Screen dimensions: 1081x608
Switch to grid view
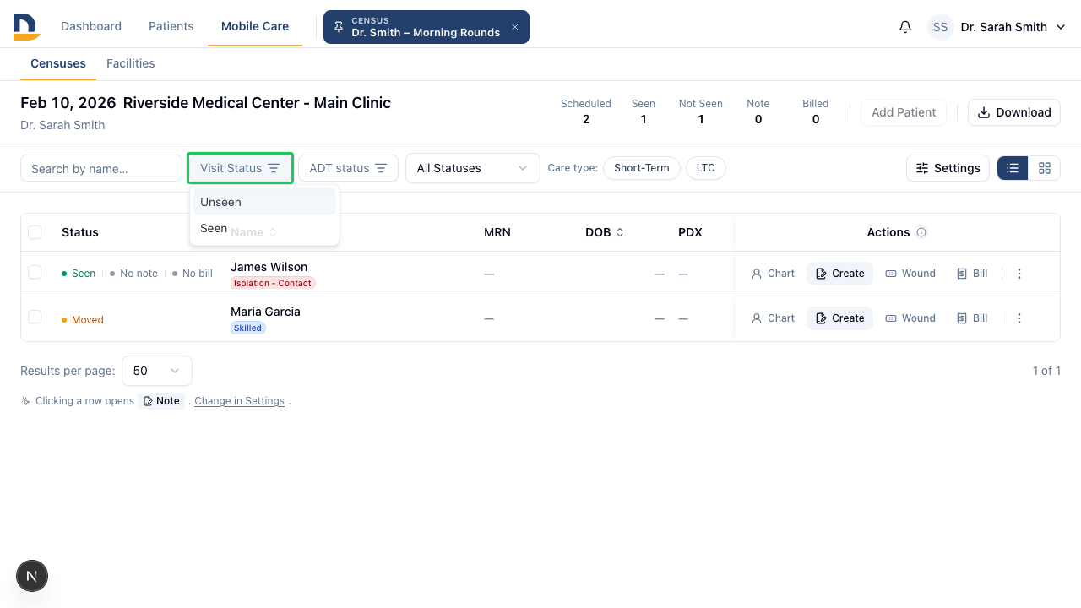click(1045, 168)
